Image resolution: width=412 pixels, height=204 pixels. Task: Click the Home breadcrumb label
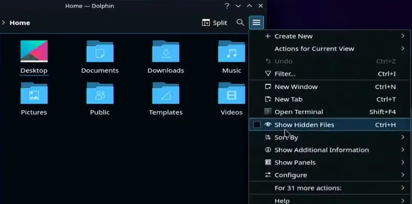pos(19,23)
